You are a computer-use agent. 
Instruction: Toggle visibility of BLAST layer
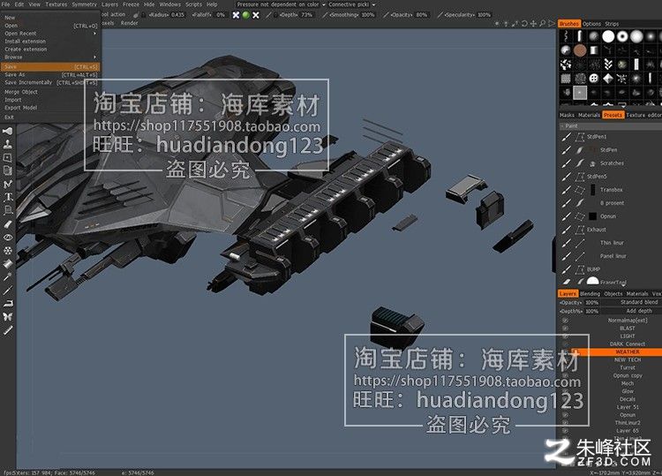[x=565, y=329]
